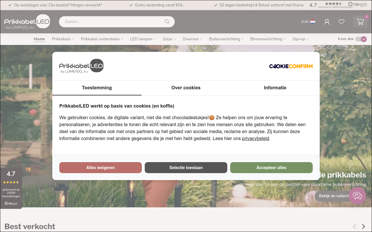Click the Gratis verzending vanaf €55,- text
Viewport: 372px width, 232px height.
point(160,5)
